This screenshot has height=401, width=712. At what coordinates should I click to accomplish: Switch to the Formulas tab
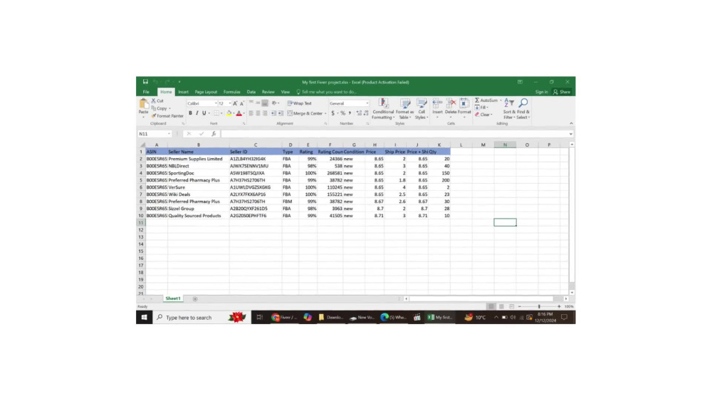click(x=231, y=92)
